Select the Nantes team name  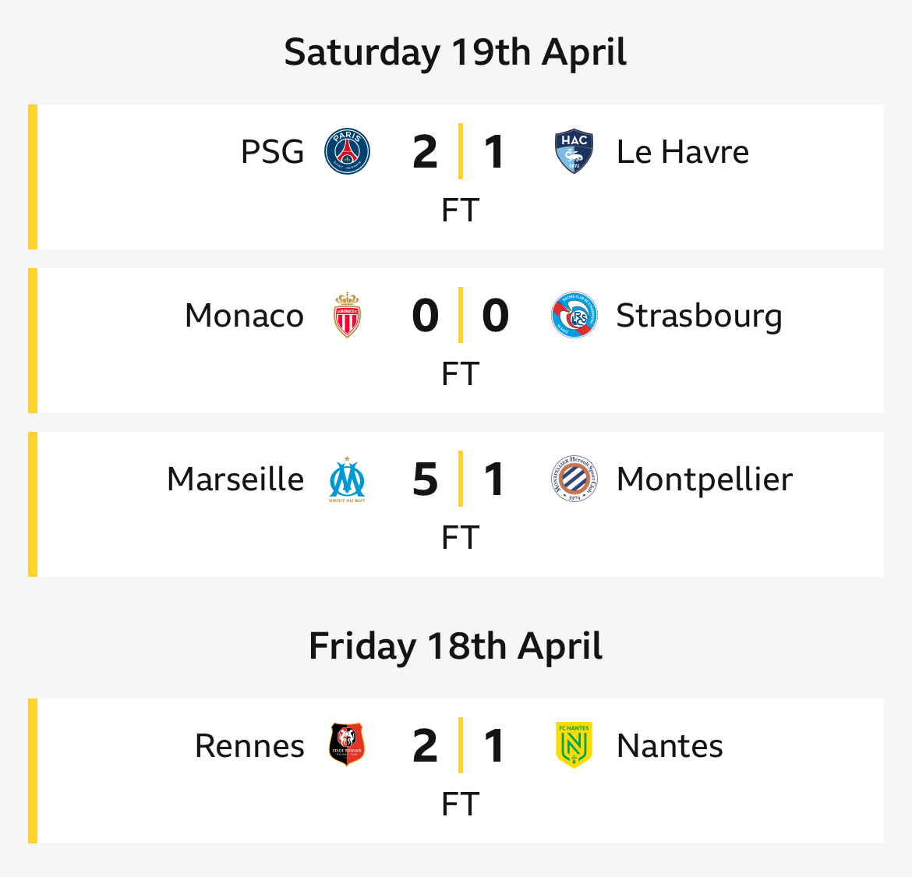point(670,745)
